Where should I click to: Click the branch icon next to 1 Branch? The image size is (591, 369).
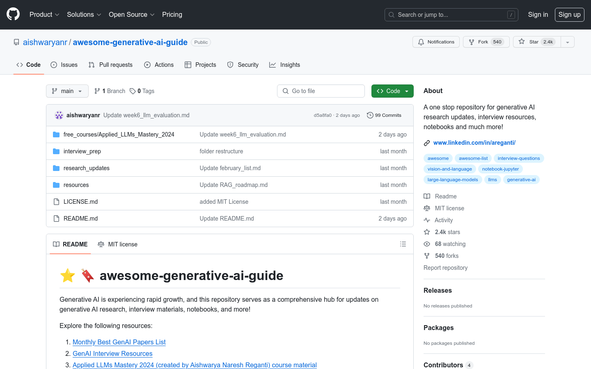97,91
